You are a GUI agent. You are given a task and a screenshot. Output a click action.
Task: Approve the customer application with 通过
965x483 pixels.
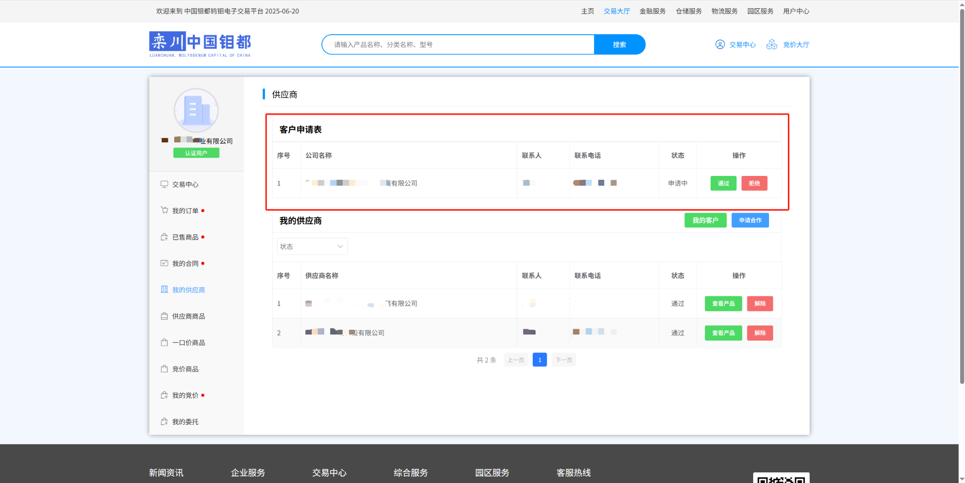723,183
